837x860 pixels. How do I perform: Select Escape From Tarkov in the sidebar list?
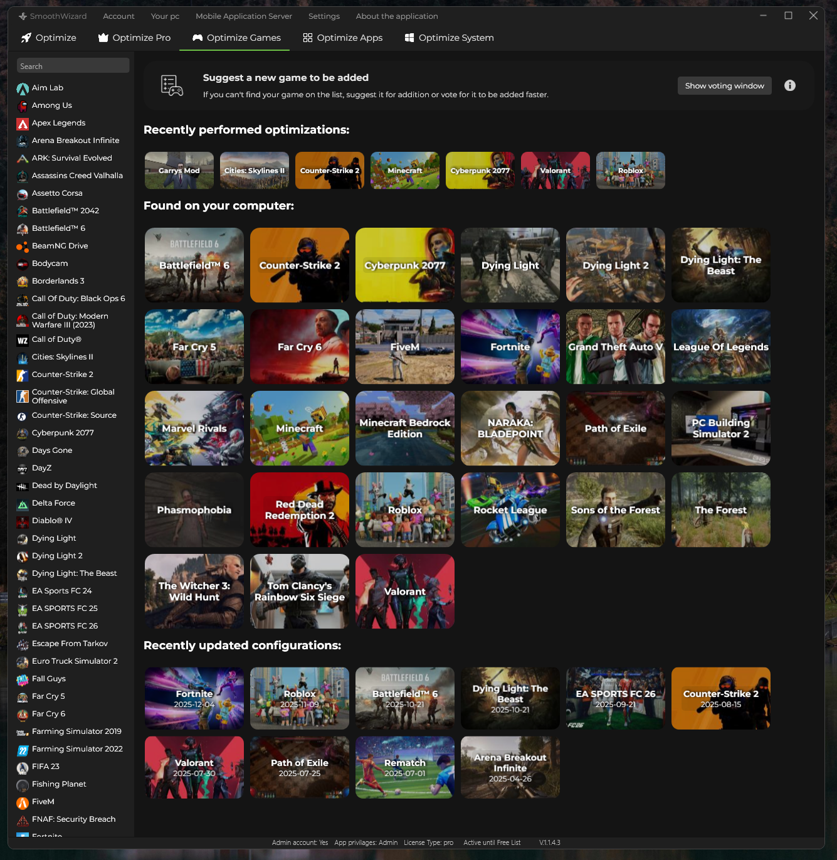pyautogui.click(x=70, y=644)
